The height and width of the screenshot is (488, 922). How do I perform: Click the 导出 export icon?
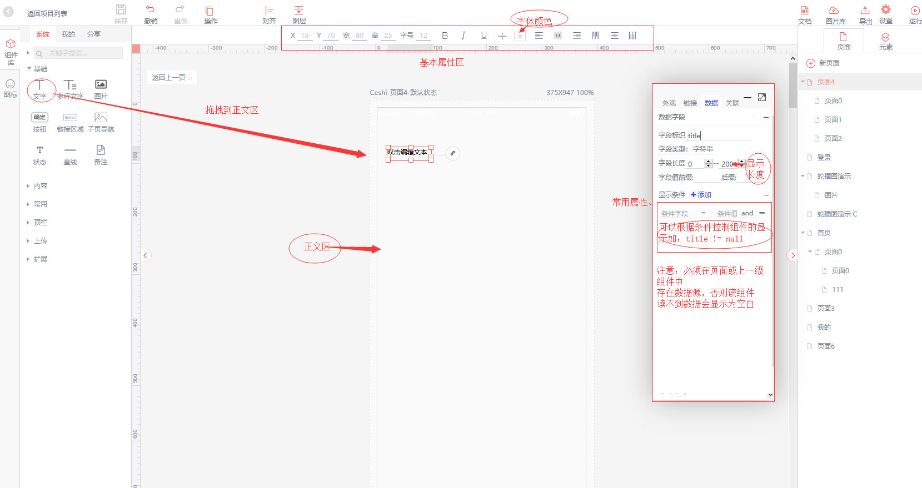coord(865,11)
